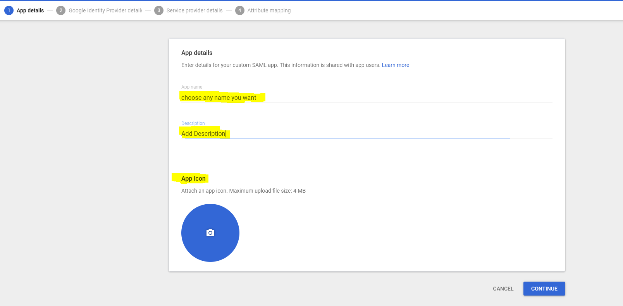Click the camera icon to upload image
Viewport: 623px width, 306px height.
coord(210,233)
